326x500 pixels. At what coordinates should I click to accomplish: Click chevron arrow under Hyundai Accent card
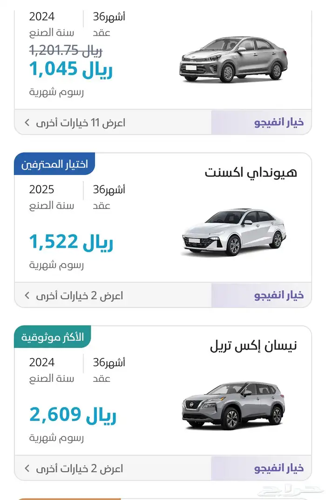(x=27, y=296)
